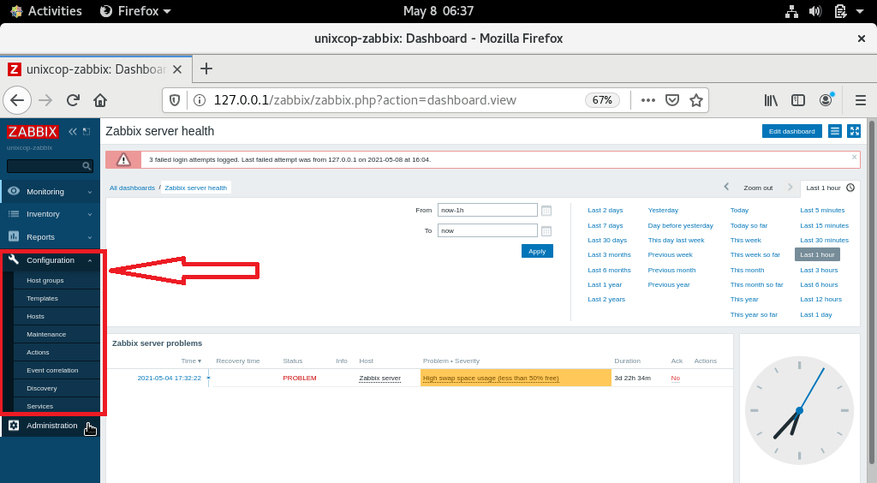Click the Administration gear icon
Image resolution: width=877 pixels, height=483 pixels.
[x=14, y=426]
